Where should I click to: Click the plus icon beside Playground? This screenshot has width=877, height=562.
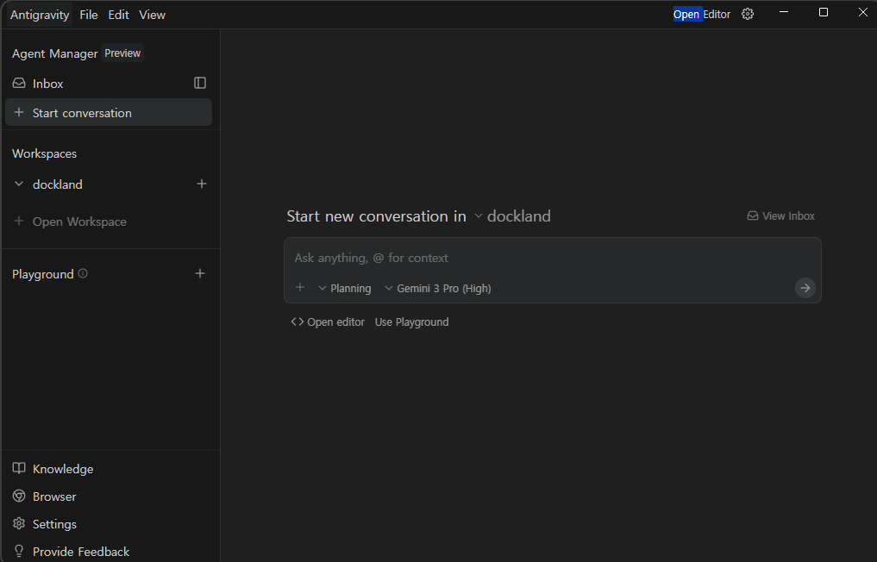tap(200, 273)
